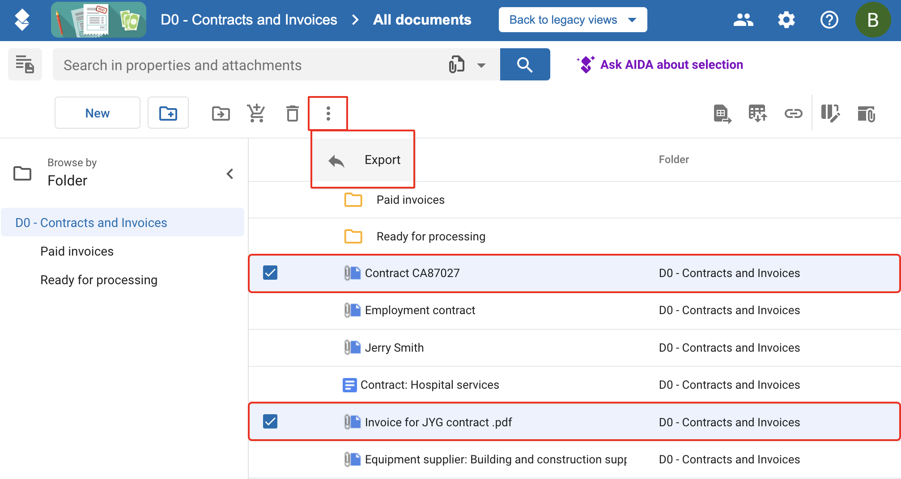Image resolution: width=901 pixels, height=479 pixels.
Task: Click the Contract: Hospital services document icon
Action: (x=349, y=385)
